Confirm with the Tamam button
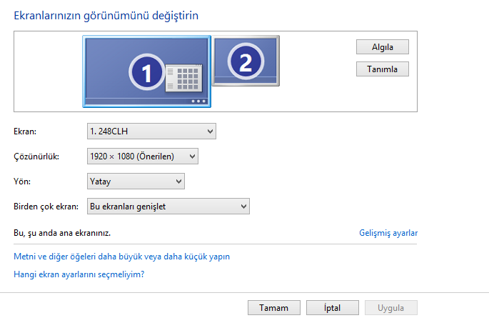 (274, 308)
